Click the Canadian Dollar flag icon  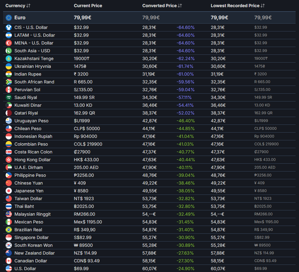(x=9, y=261)
